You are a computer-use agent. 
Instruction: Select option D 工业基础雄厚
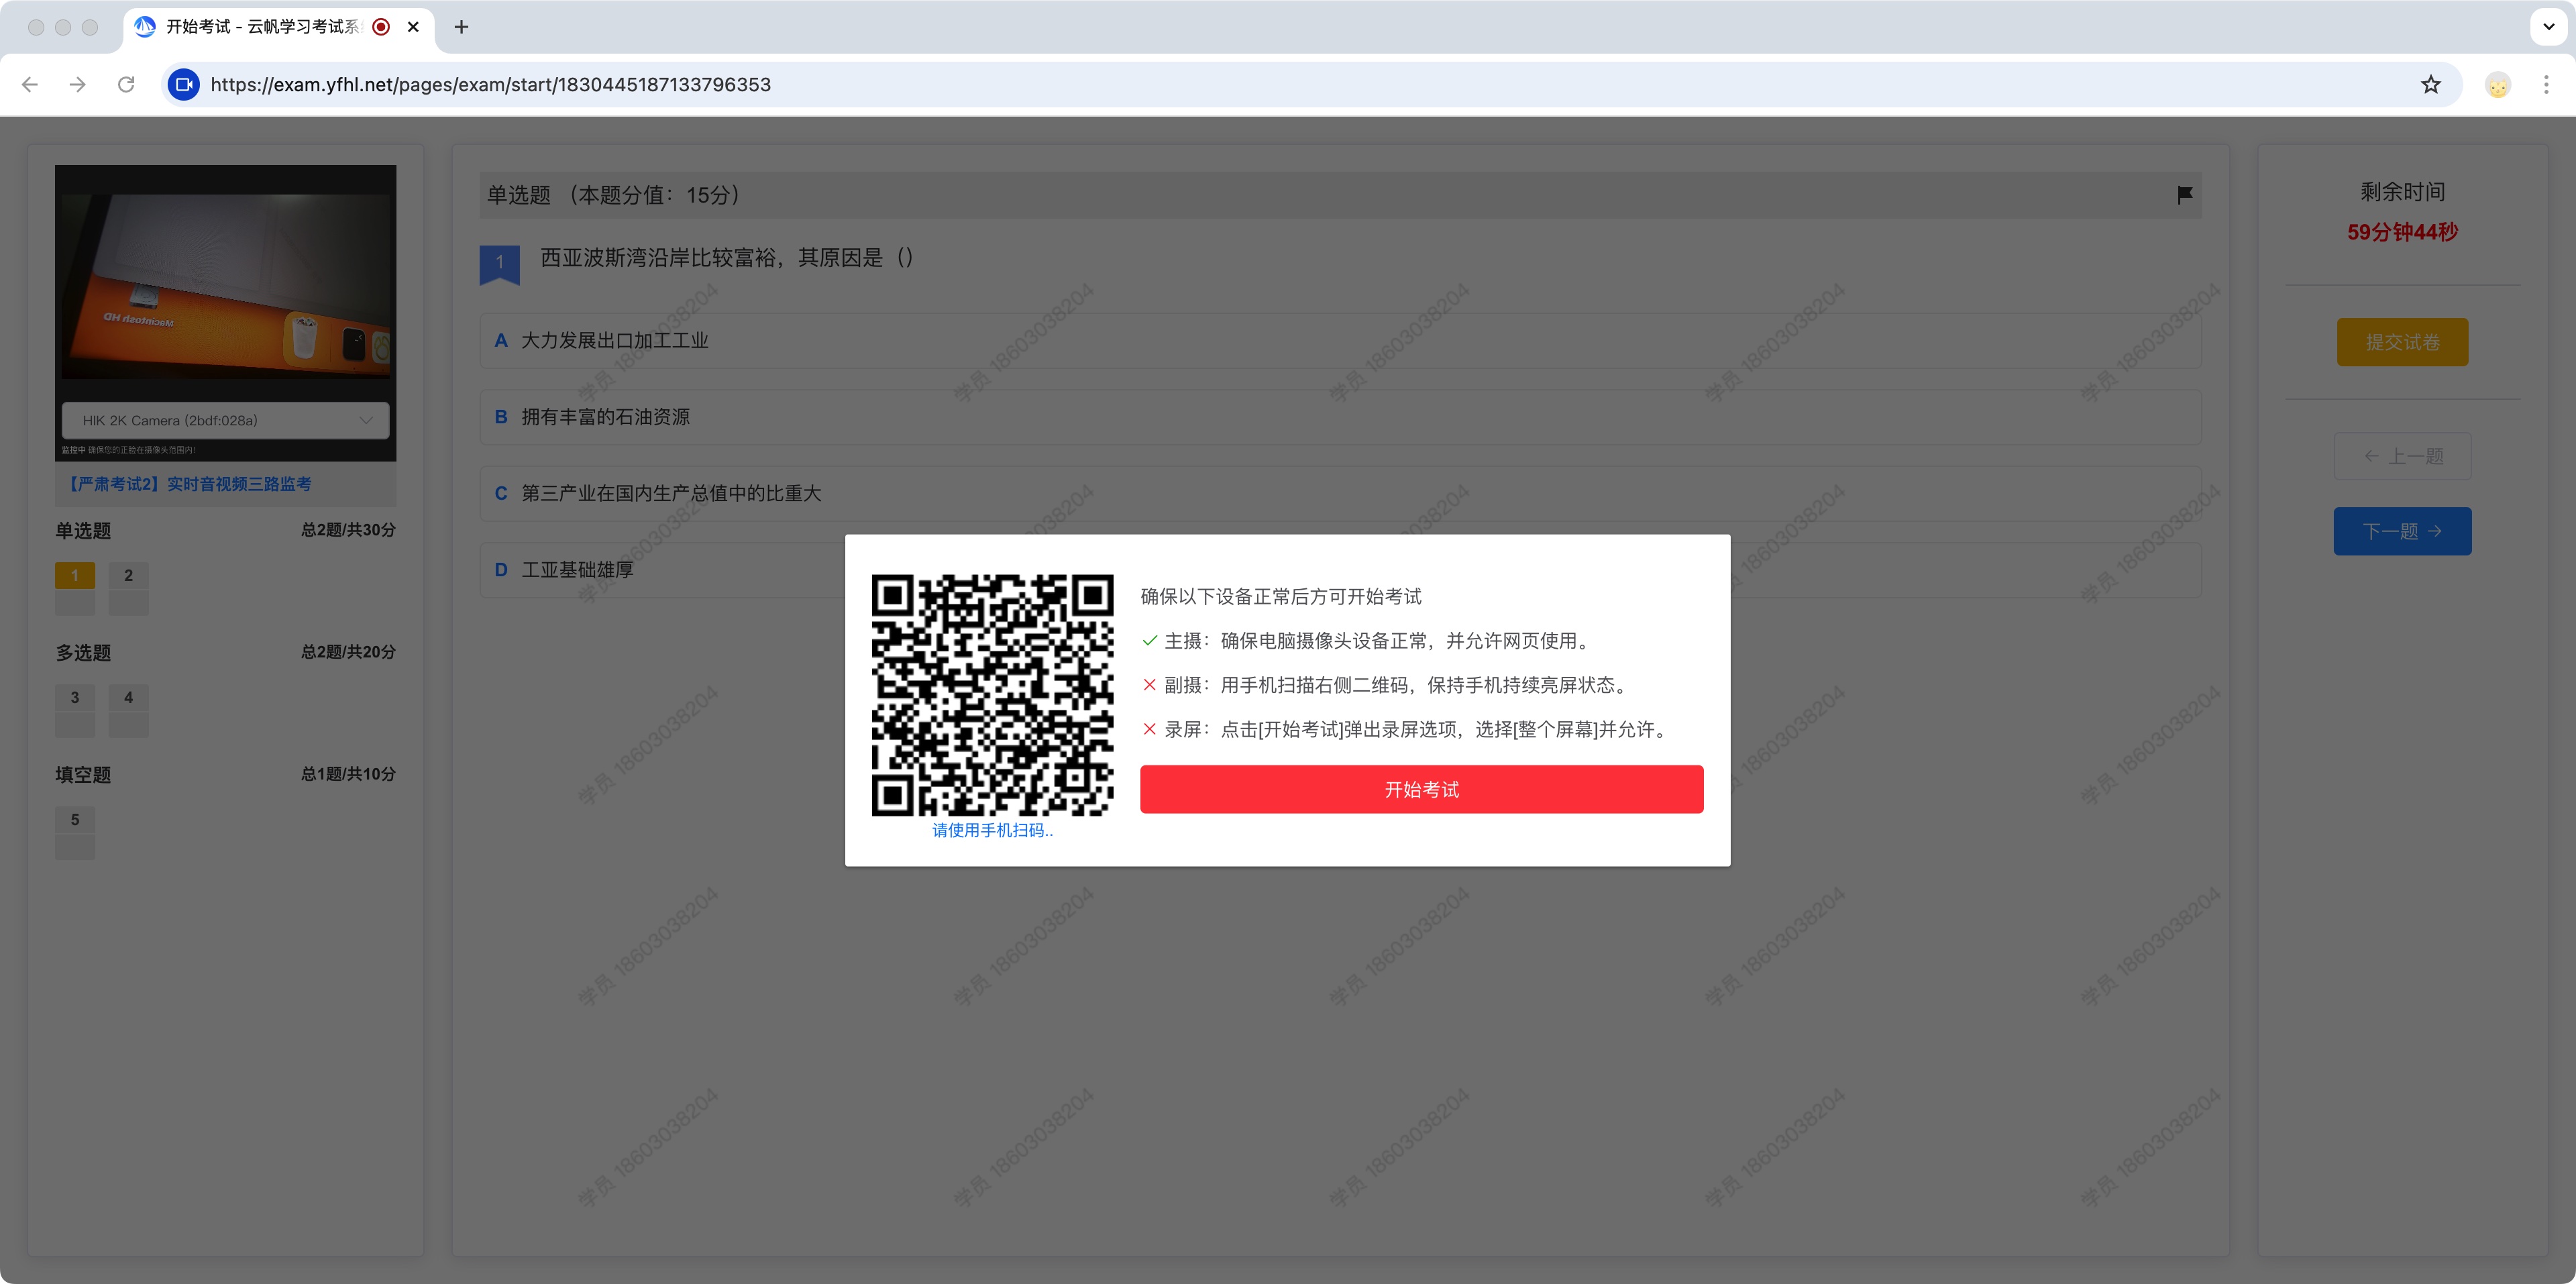click(662, 570)
